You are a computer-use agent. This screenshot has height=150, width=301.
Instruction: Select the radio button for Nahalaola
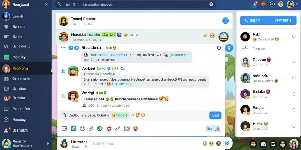294,78
